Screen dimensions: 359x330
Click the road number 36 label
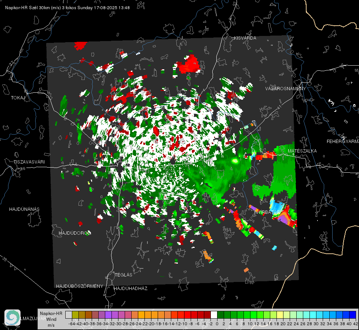(23, 169)
